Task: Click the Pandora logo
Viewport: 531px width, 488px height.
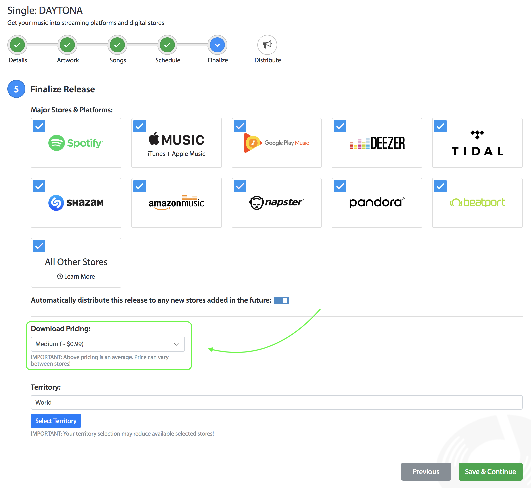Action: click(377, 203)
